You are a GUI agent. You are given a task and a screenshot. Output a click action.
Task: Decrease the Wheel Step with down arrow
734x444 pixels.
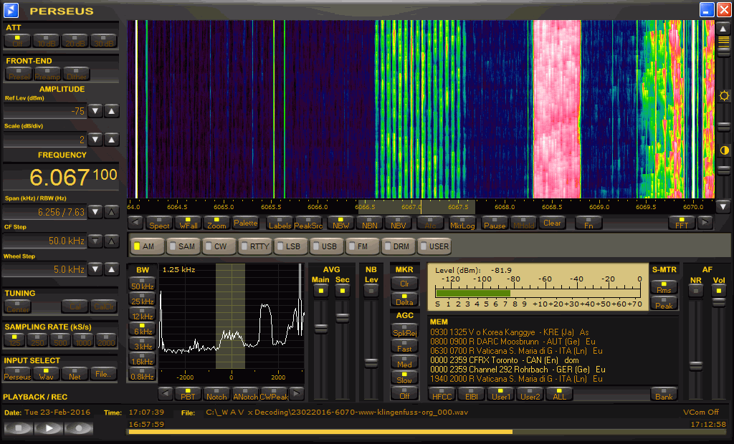(96, 269)
